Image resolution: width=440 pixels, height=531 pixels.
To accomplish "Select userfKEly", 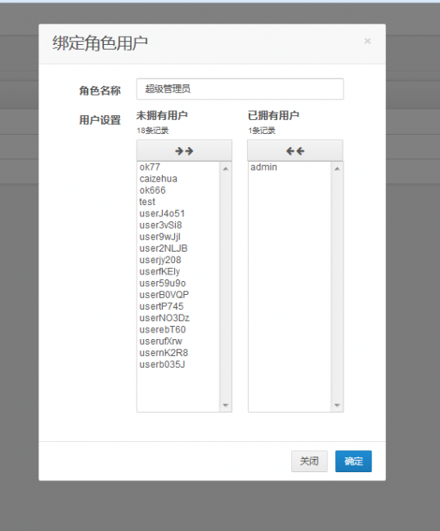I will (x=178, y=271).
